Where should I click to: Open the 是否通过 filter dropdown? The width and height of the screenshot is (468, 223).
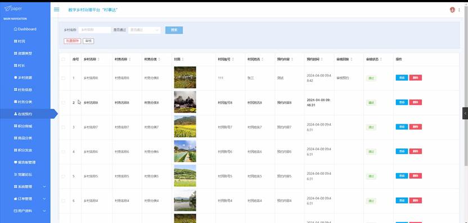(145, 30)
